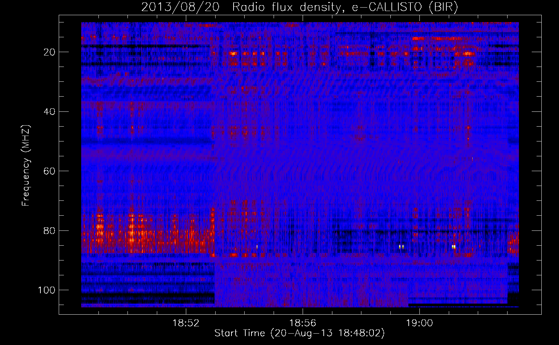Click the 'Start Time (20-Aug-13 18:48:02)' label
This screenshot has width=559, height=345.
tap(300, 333)
